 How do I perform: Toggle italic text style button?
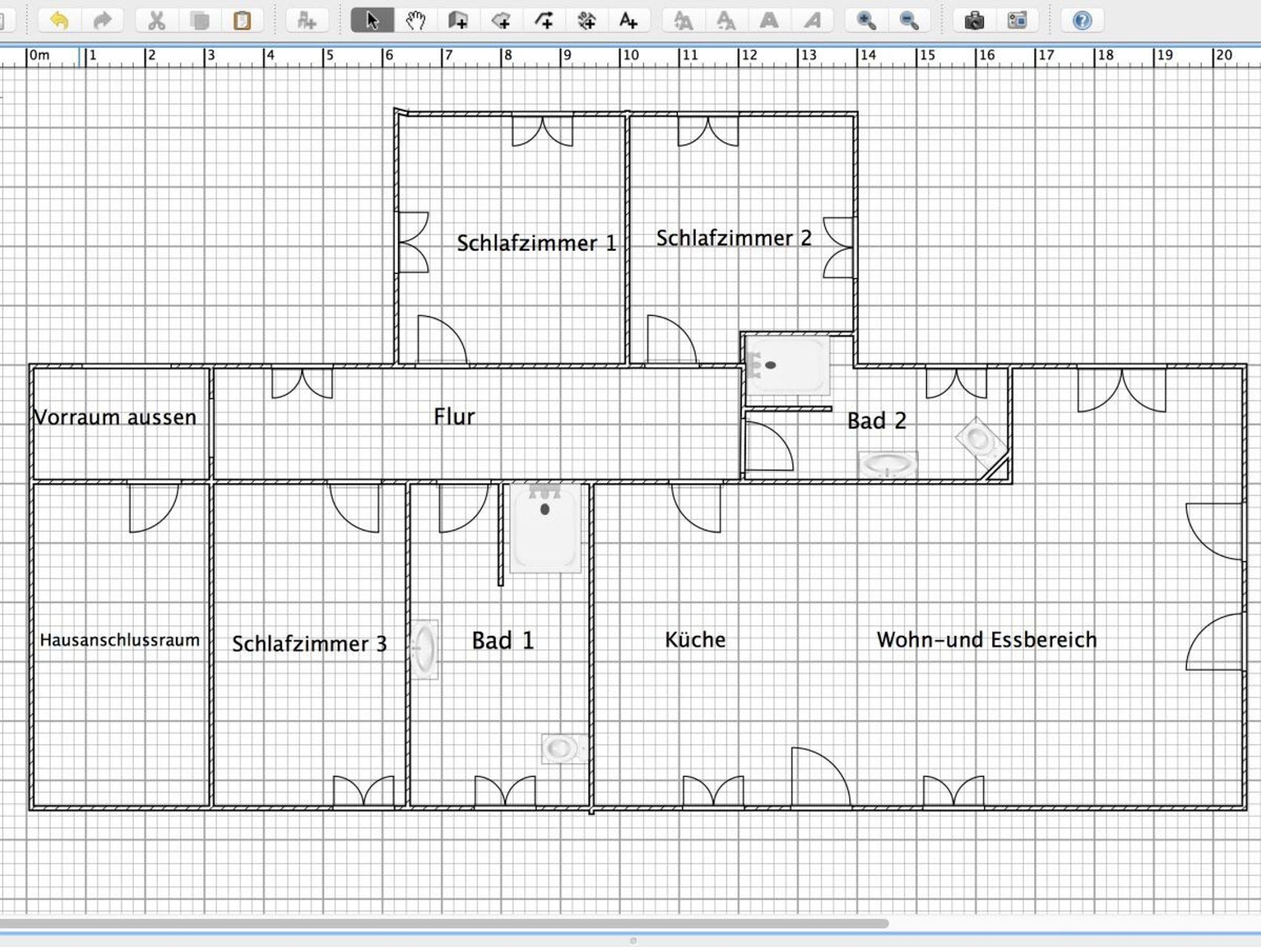[x=813, y=21]
